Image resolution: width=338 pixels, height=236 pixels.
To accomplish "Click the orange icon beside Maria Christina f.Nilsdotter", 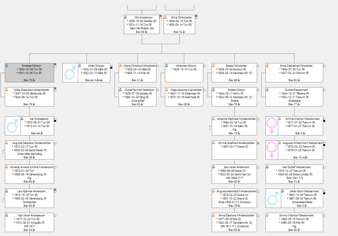I will 121,65.
